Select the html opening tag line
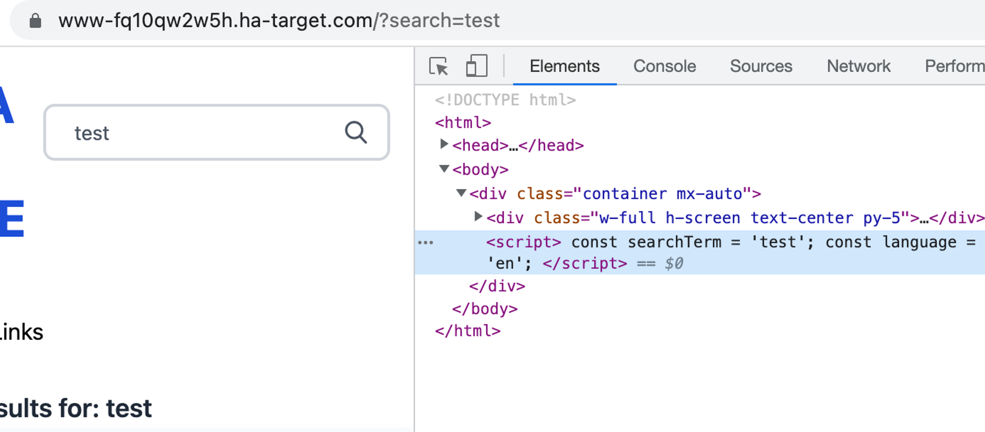 point(463,123)
